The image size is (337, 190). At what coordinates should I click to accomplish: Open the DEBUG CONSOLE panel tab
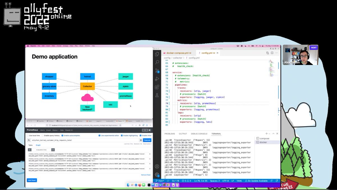point(199,134)
